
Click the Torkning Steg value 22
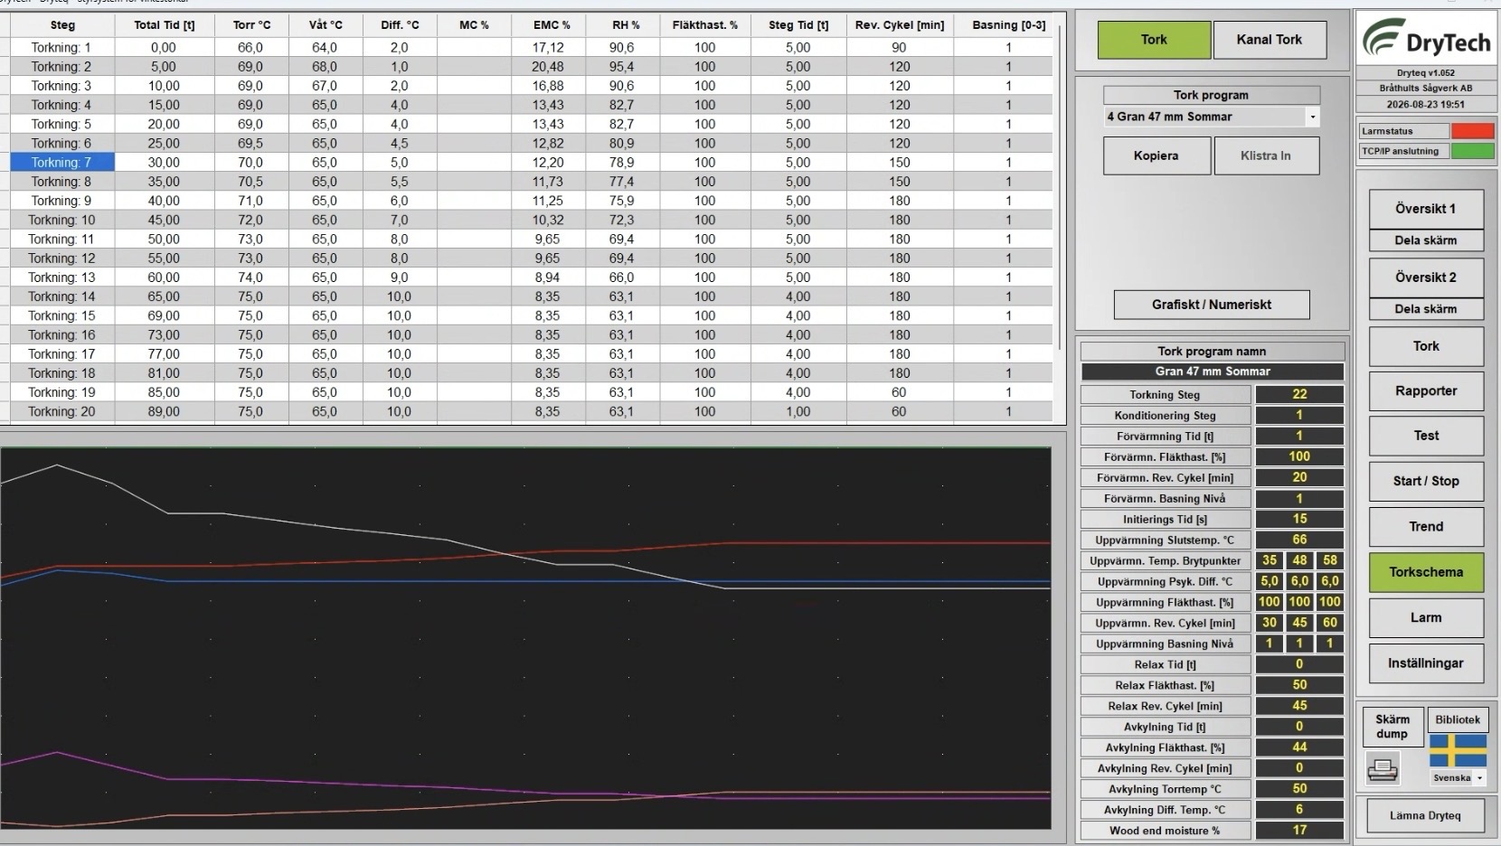click(x=1299, y=394)
